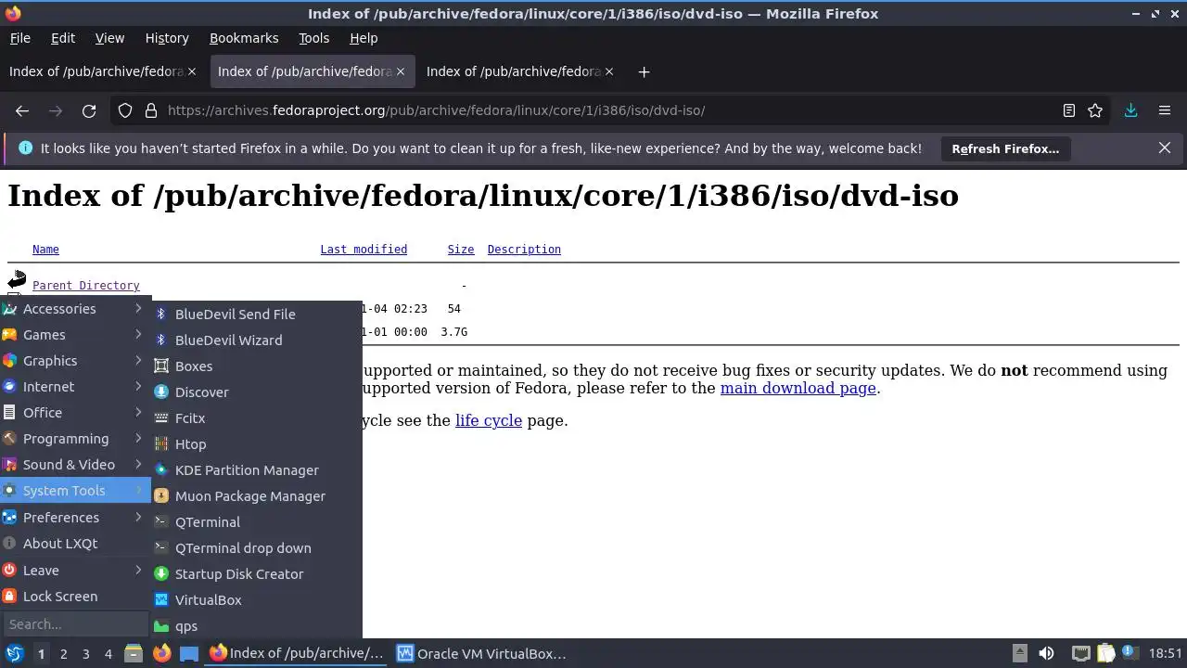Click removable media tray icon
This screenshot has height=668, width=1187.
coord(1019,653)
